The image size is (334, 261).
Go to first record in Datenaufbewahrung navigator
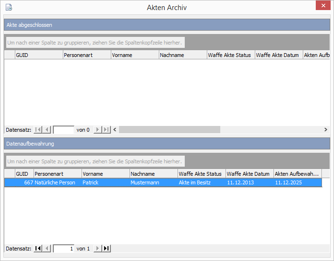coord(38,249)
